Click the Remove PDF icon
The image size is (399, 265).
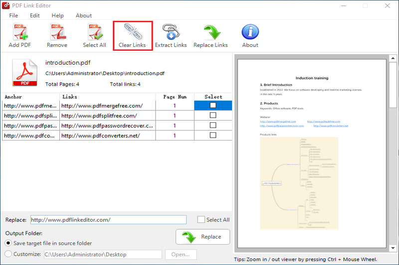point(57,33)
